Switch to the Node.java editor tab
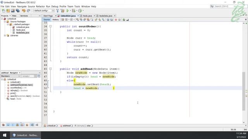 pos(87,16)
